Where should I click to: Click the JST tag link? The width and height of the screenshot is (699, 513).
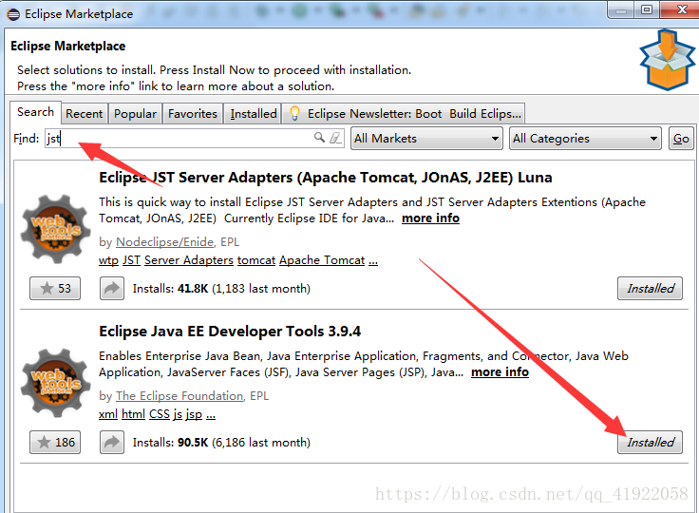pyautogui.click(x=131, y=260)
